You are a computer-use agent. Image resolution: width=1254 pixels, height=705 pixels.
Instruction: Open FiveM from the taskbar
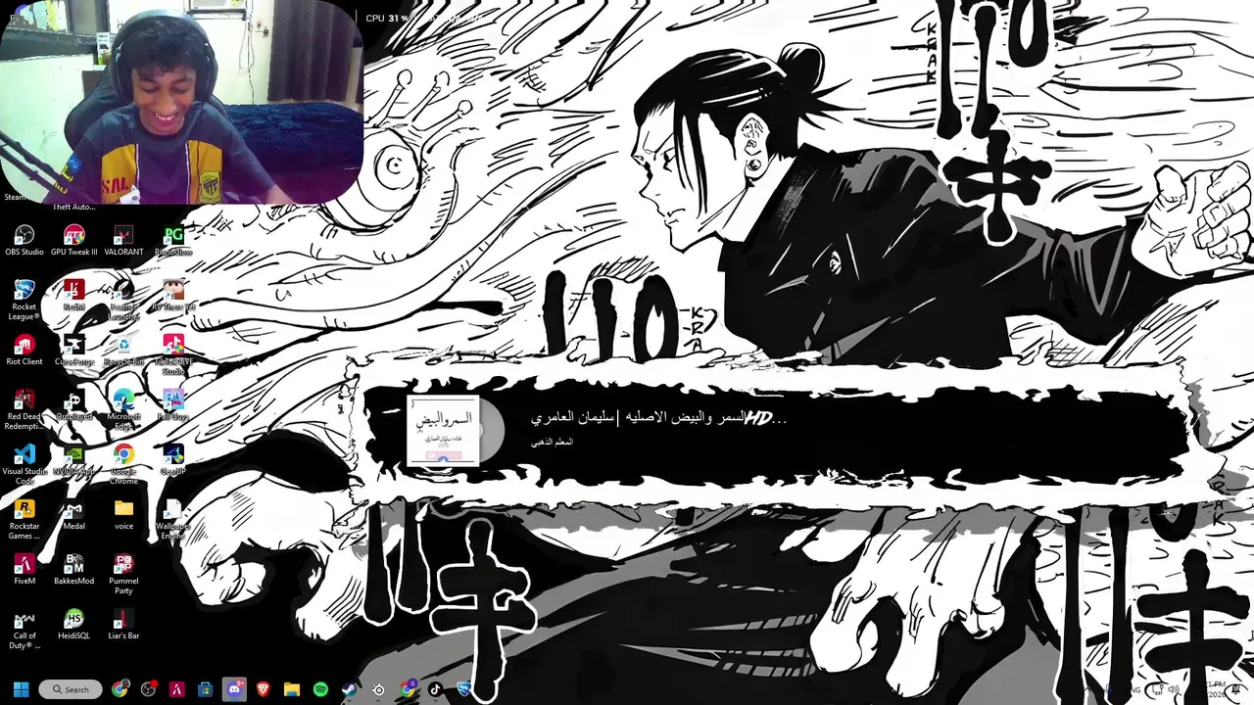[176, 689]
